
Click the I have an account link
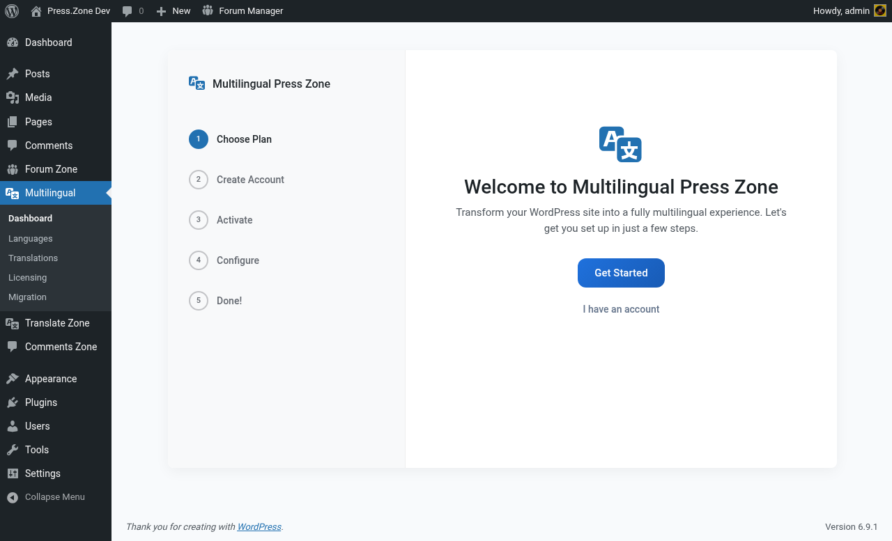pos(621,309)
